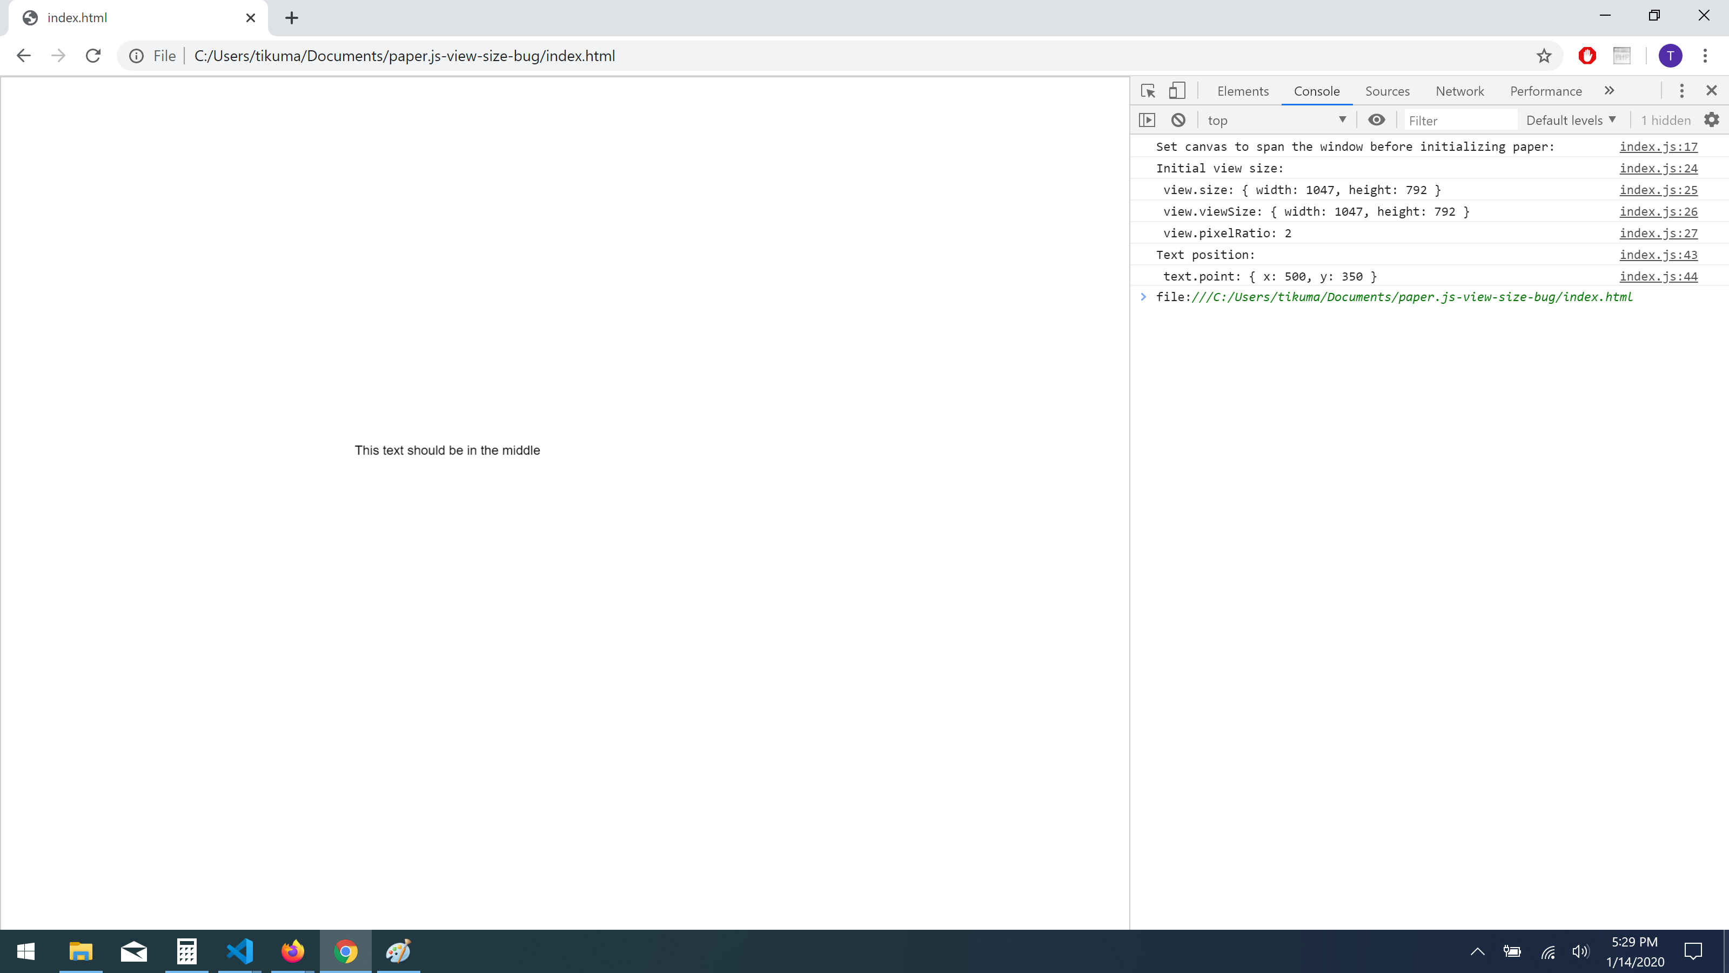1729x973 pixels.
Task: Reload the page
Action: pyautogui.click(x=93, y=56)
